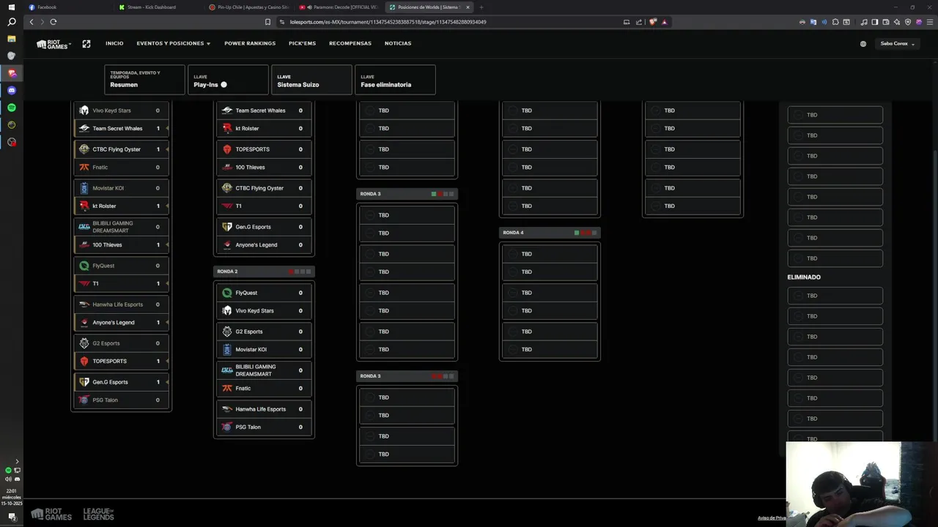Click the search magnifier in the sidebar
The image size is (938, 527).
pyautogui.click(x=12, y=22)
